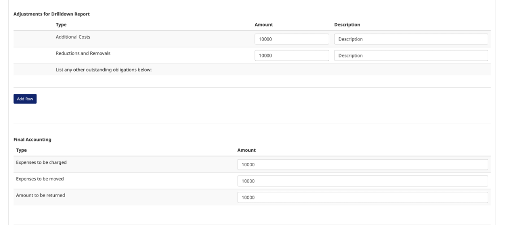
Task: Select the Reductions and Removals amount input
Action: (292, 56)
